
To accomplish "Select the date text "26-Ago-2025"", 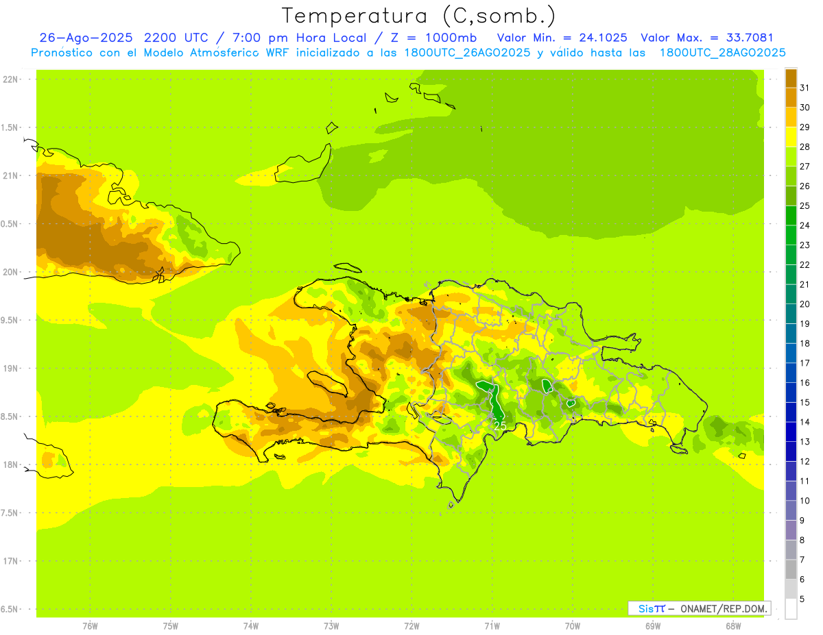I will tap(86, 38).
